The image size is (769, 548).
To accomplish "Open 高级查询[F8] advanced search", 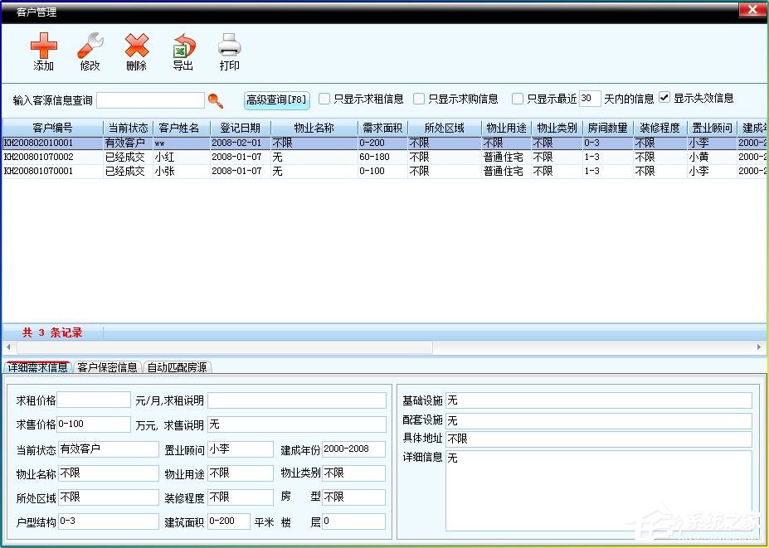I will (276, 99).
